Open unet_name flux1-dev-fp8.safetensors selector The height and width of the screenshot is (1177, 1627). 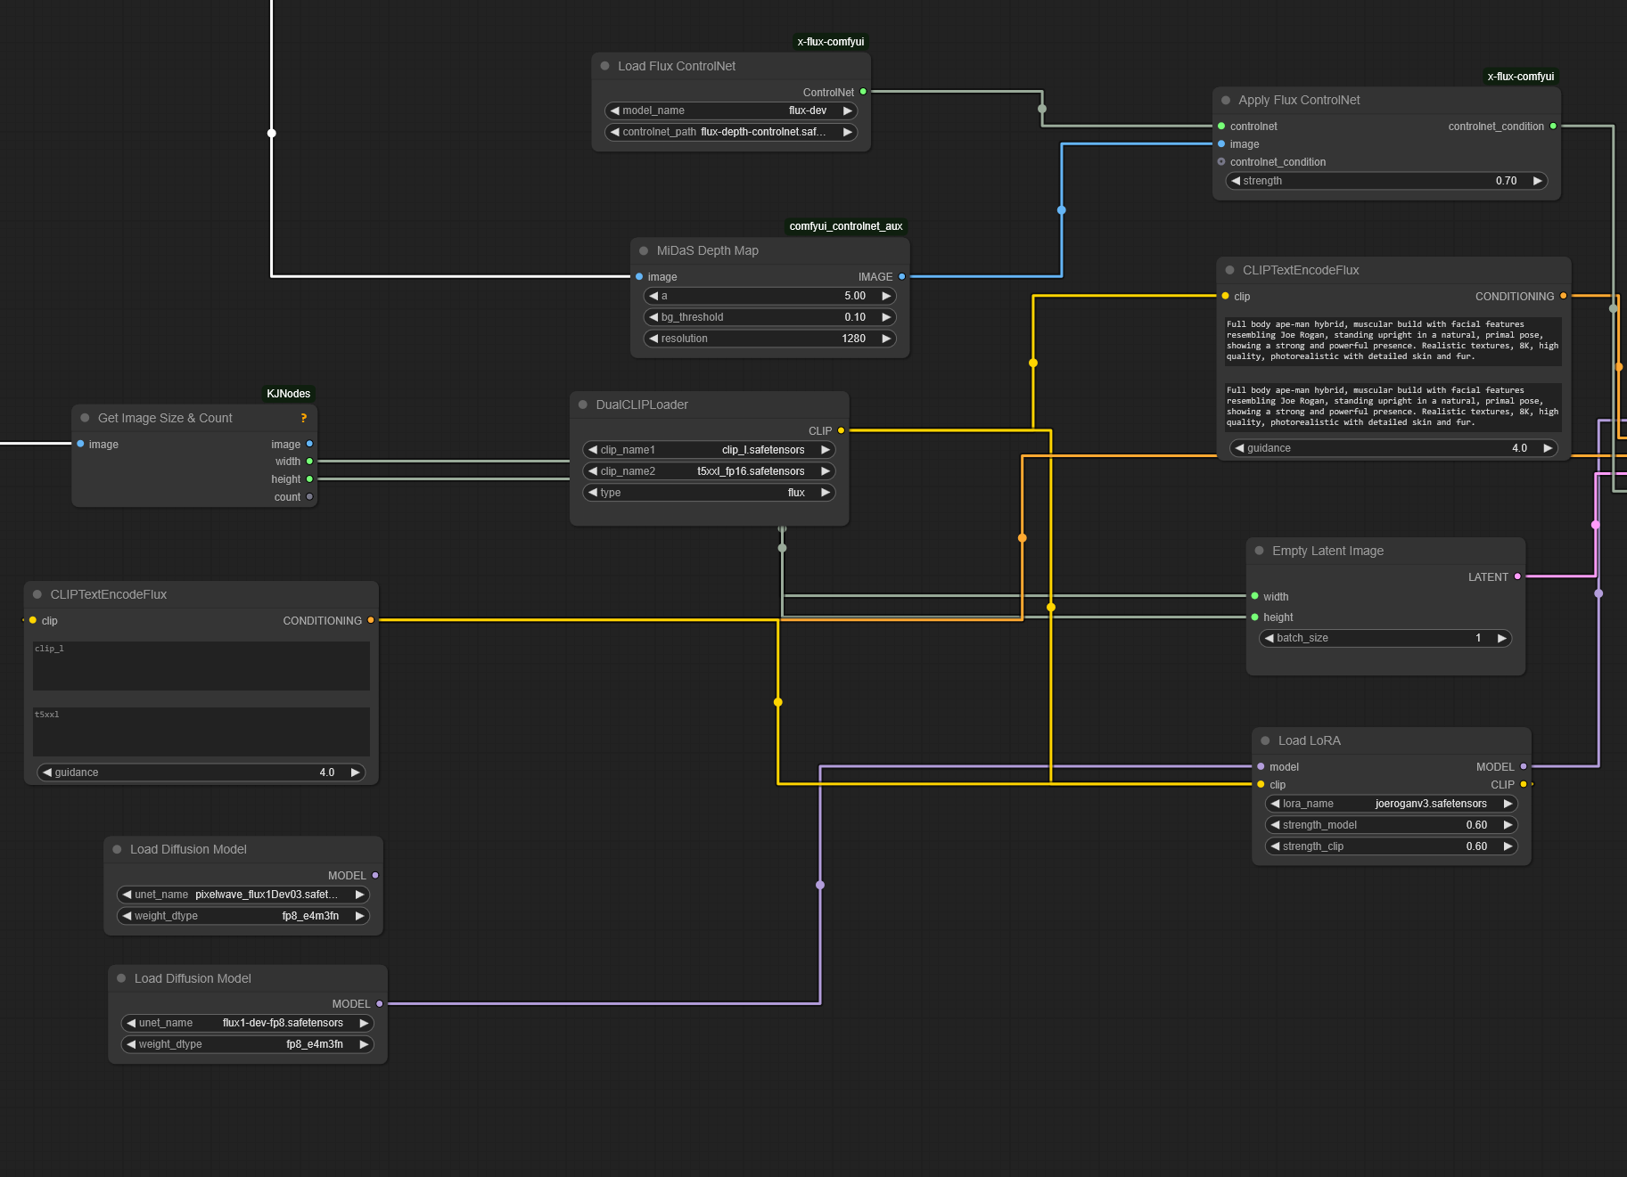coord(248,1023)
